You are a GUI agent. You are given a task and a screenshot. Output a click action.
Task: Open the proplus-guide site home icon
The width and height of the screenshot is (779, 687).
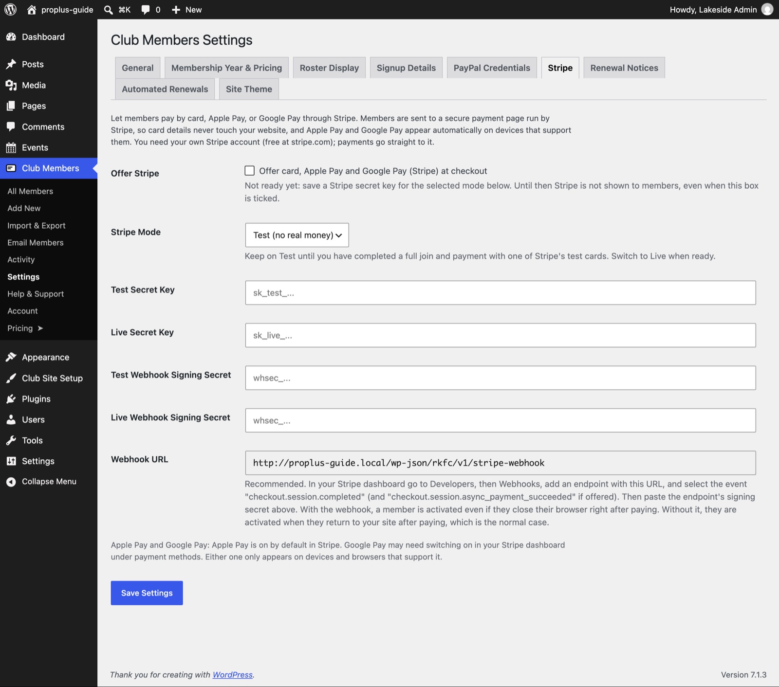tap(32, 10)
